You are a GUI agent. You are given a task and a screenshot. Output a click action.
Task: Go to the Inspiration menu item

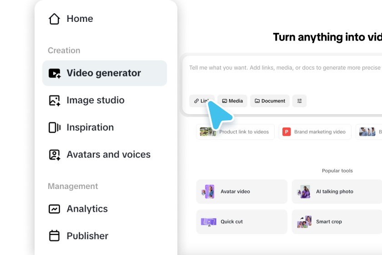coord(105,127)
